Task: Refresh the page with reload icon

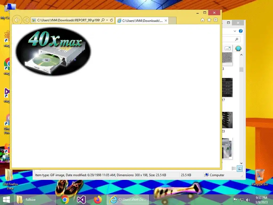Action: click(111, 20)
